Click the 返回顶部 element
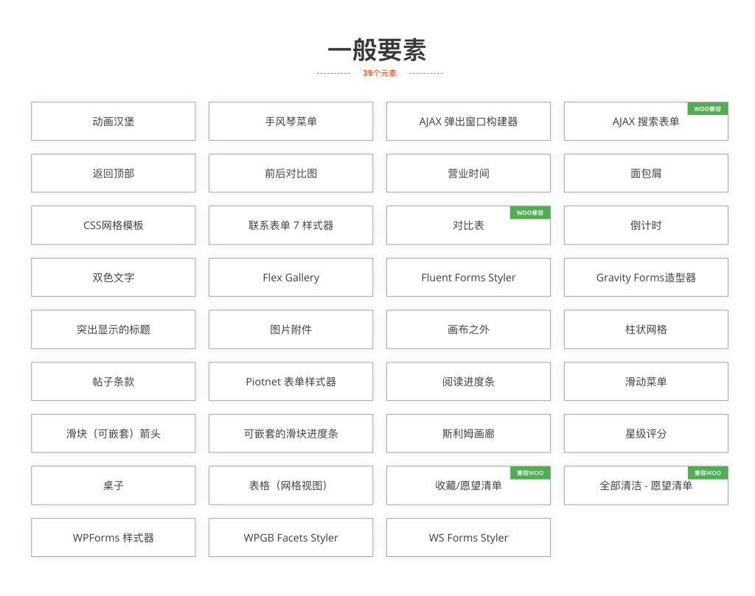755x596 pixels. coord(113,174)
